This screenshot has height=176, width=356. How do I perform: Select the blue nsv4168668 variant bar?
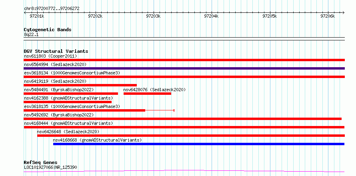[199, 144]
